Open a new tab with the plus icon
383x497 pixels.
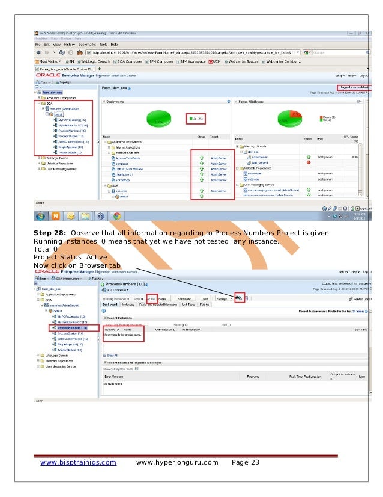coord(100,69)
